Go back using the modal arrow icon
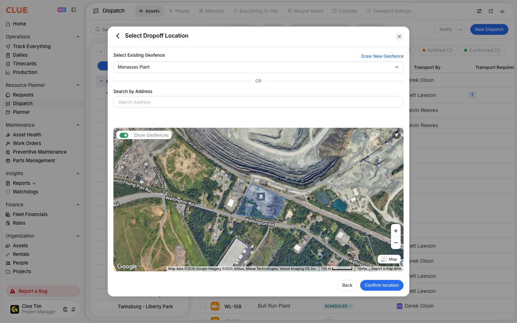This screenshot has height=323, width=517. [x=118, y=36]
